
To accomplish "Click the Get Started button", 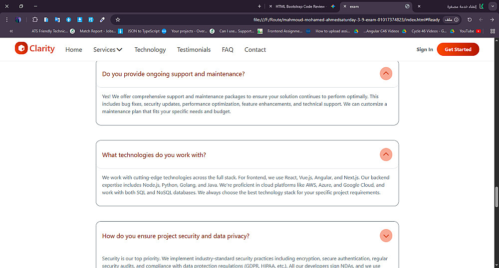I will (x=458, y=49).
